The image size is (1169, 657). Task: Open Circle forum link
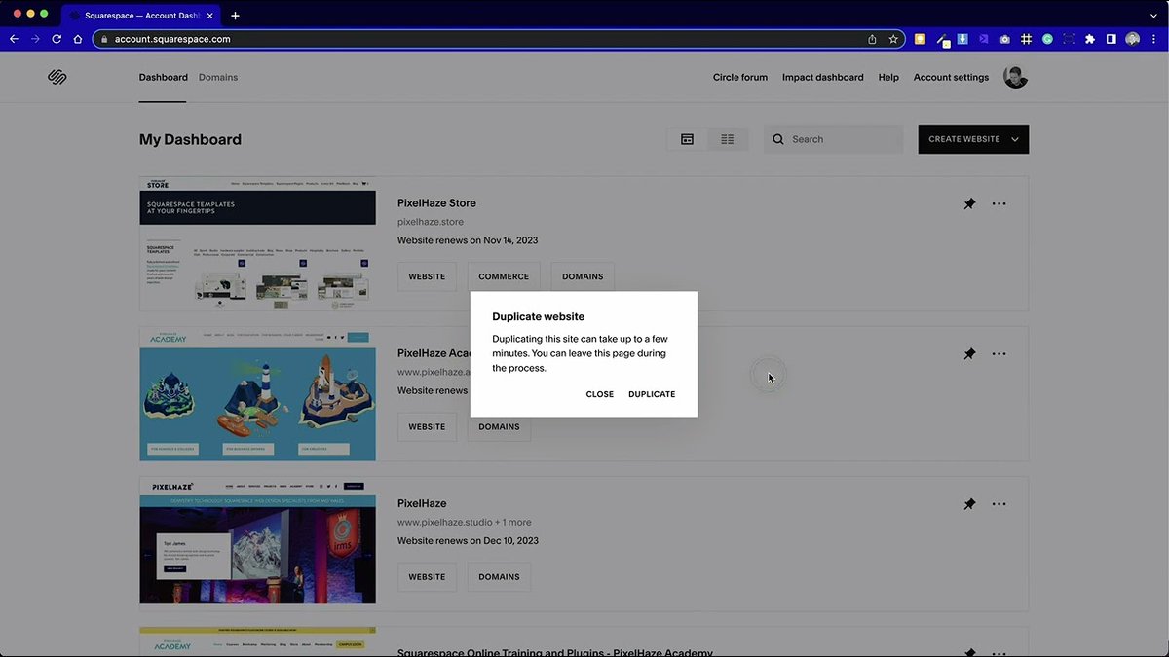[x=740, y=77]
